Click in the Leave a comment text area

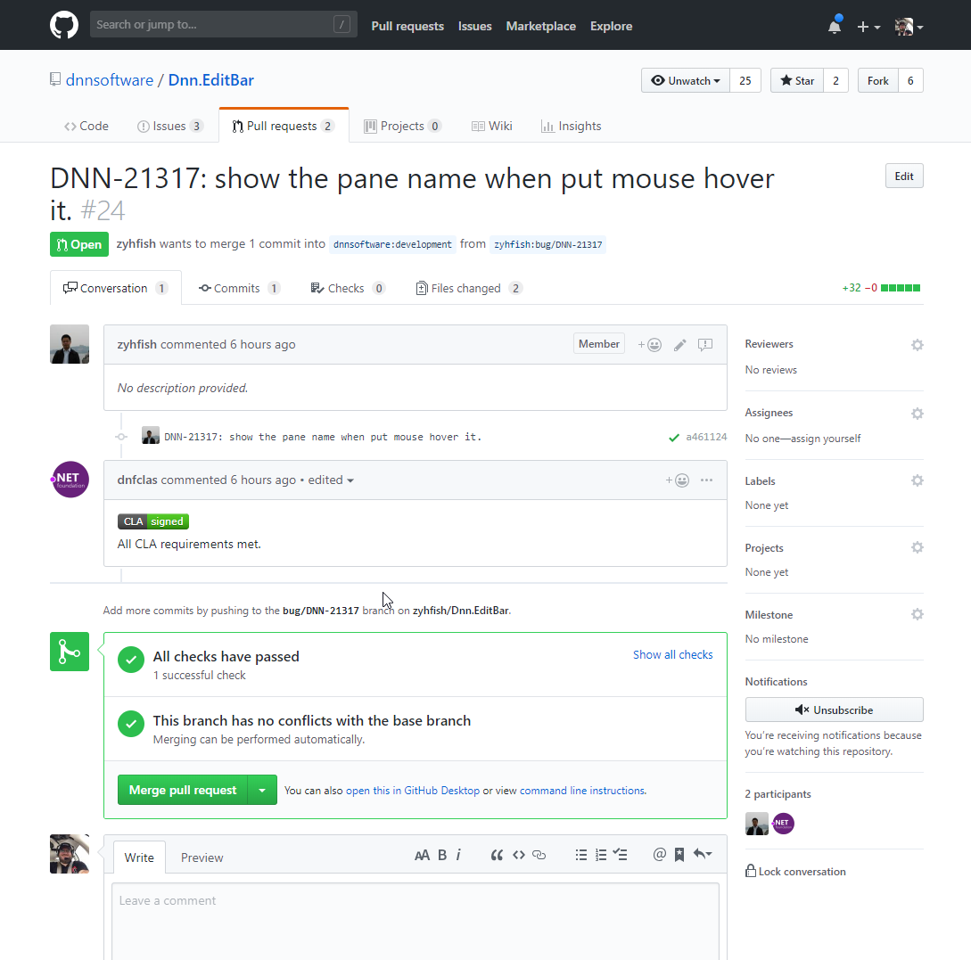(415, 922)
